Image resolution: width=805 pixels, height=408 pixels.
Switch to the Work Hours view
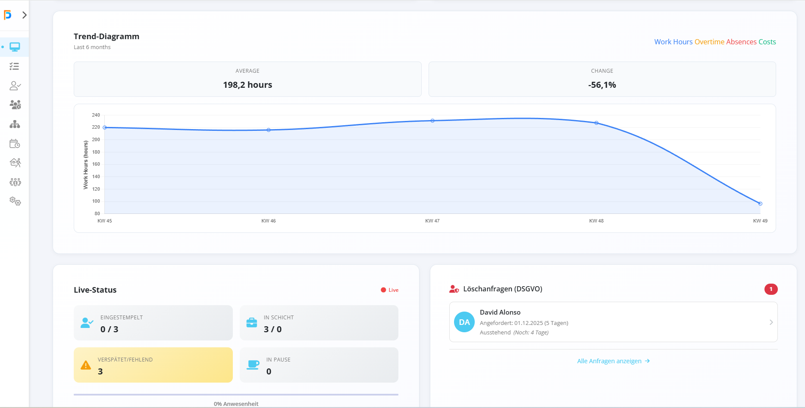(x=673, y=42)
